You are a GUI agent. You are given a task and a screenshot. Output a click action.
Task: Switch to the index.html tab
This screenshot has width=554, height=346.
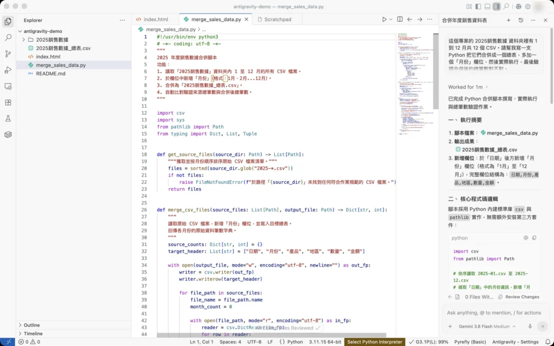click(155, 19)
